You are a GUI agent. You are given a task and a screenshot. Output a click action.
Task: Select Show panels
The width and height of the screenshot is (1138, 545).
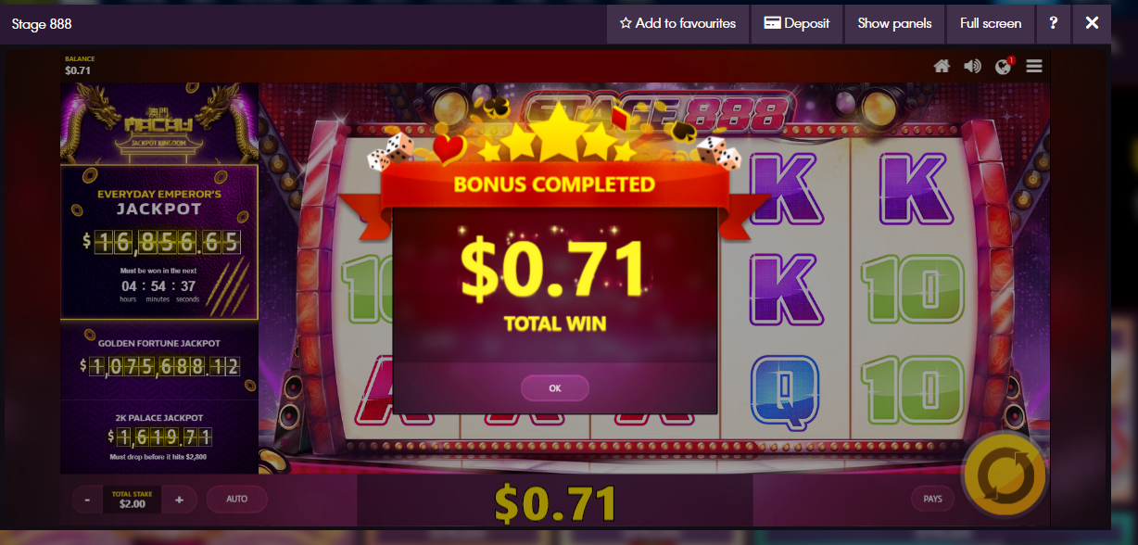point(894,23)
